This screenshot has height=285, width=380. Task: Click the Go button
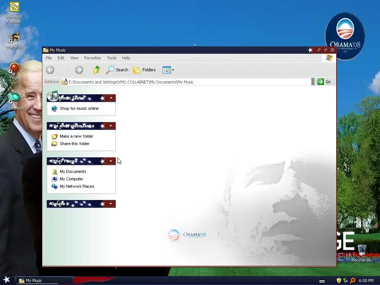point(324,82)
